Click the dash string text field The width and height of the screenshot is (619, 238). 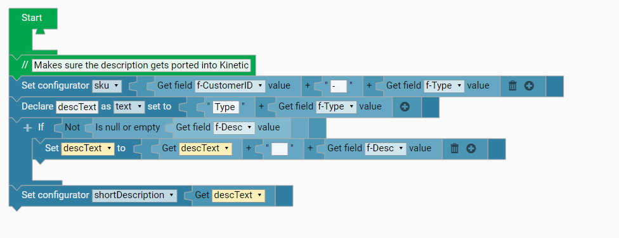point(339,86)
